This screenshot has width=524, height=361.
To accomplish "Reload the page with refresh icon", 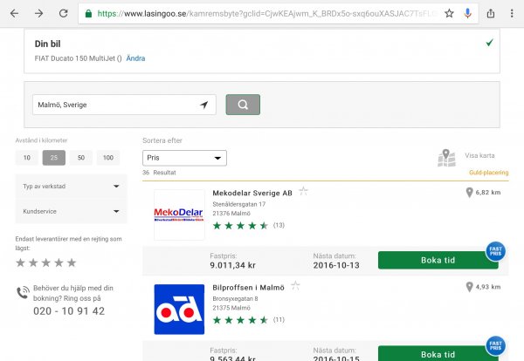I will click(64, 14).
